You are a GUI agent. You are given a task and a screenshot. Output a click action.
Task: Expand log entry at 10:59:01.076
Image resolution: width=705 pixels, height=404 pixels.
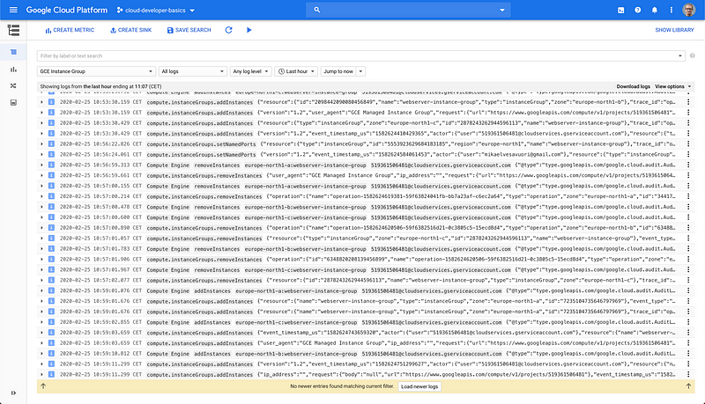(x=41, y=290)
